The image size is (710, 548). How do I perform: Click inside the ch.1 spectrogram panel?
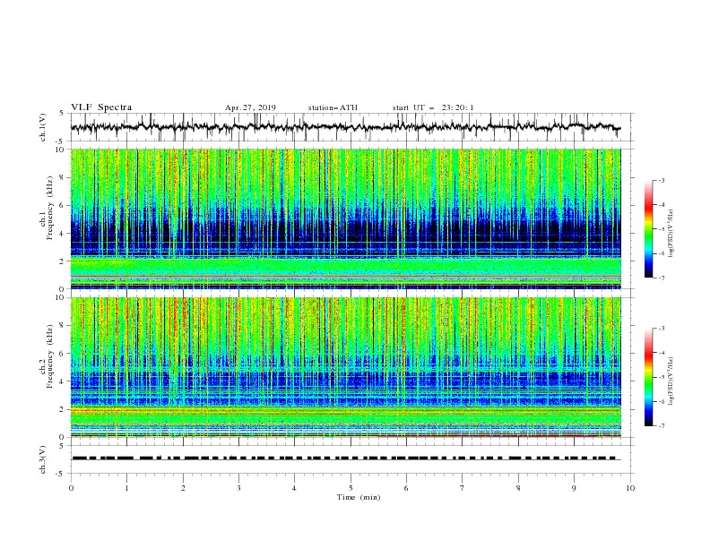346,218
